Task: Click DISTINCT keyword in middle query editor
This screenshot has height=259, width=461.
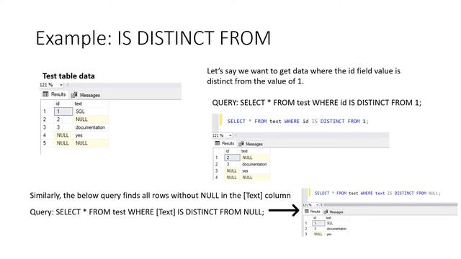Action: tap(332, 121)
